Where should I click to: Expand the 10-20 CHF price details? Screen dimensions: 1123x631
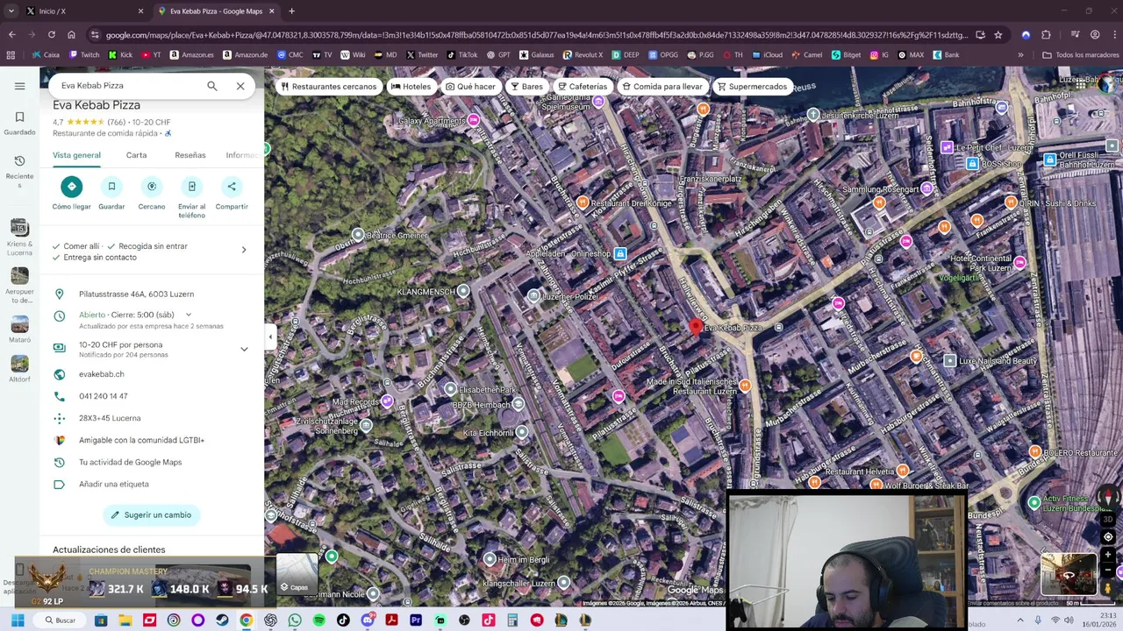coord(244,349)
